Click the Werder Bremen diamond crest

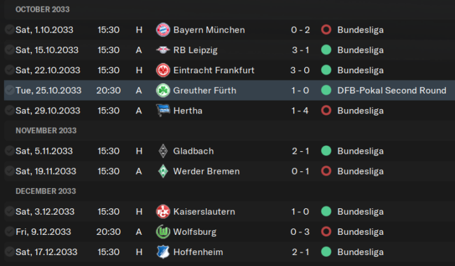coord(162,171)
